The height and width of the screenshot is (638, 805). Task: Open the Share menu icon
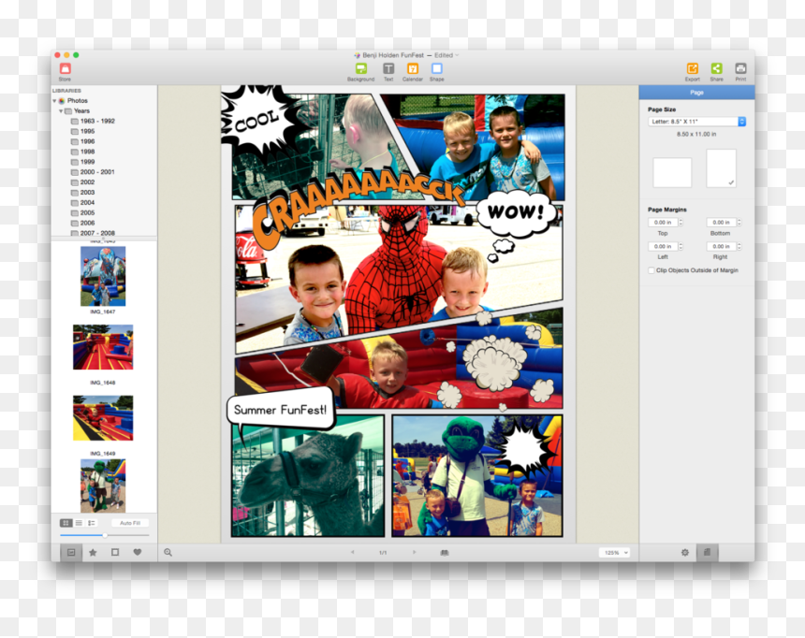[717, 69]
